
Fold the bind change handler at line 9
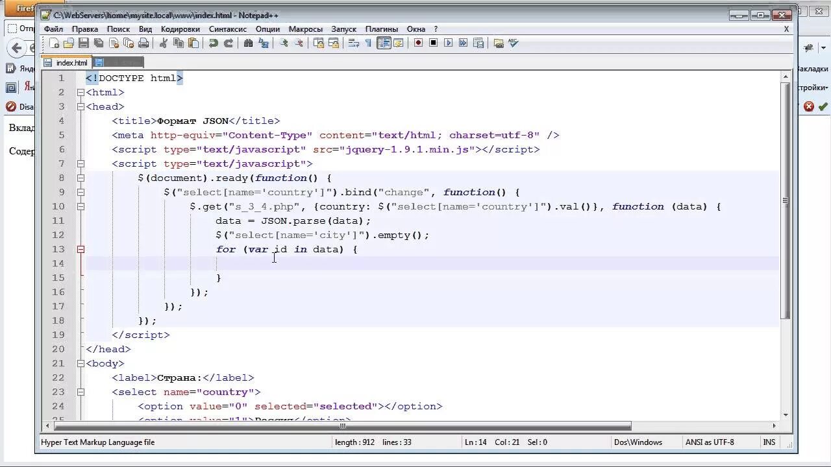(x=81, y=192)
